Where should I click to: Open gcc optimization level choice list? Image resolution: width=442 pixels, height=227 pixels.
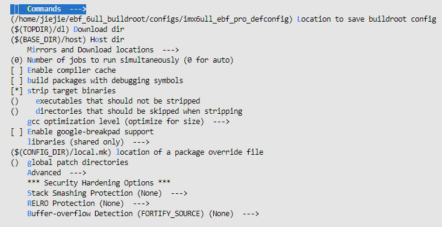coord(128,122)
